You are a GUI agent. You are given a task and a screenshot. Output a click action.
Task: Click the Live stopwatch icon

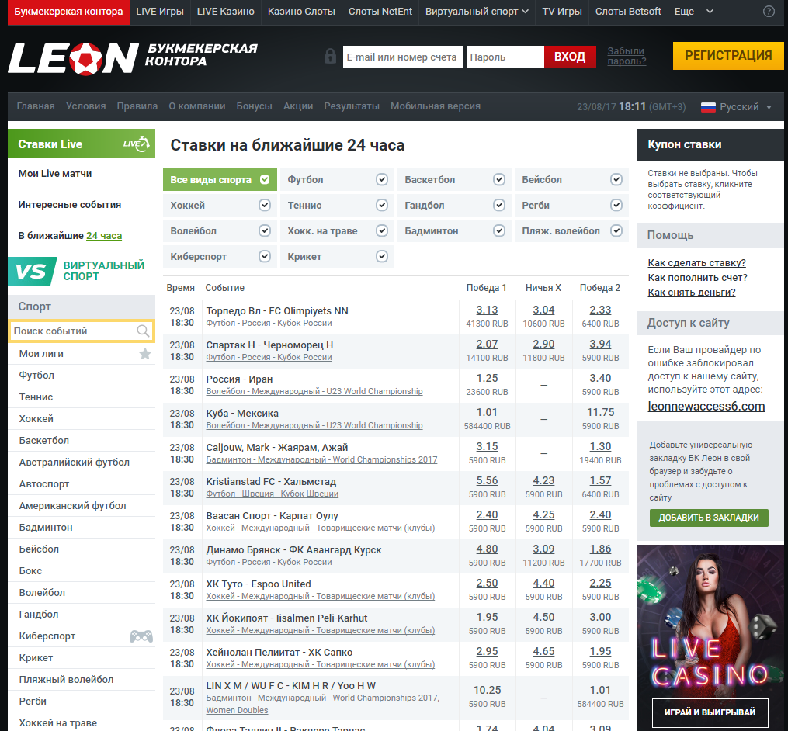click(x=137, y=144)
